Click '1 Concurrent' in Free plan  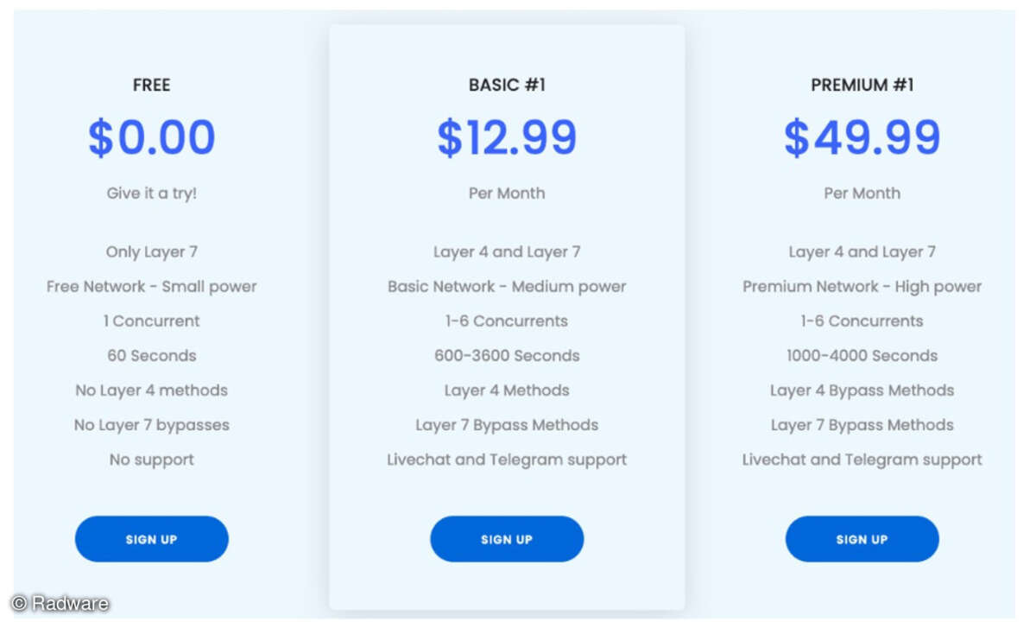[152, 321]
